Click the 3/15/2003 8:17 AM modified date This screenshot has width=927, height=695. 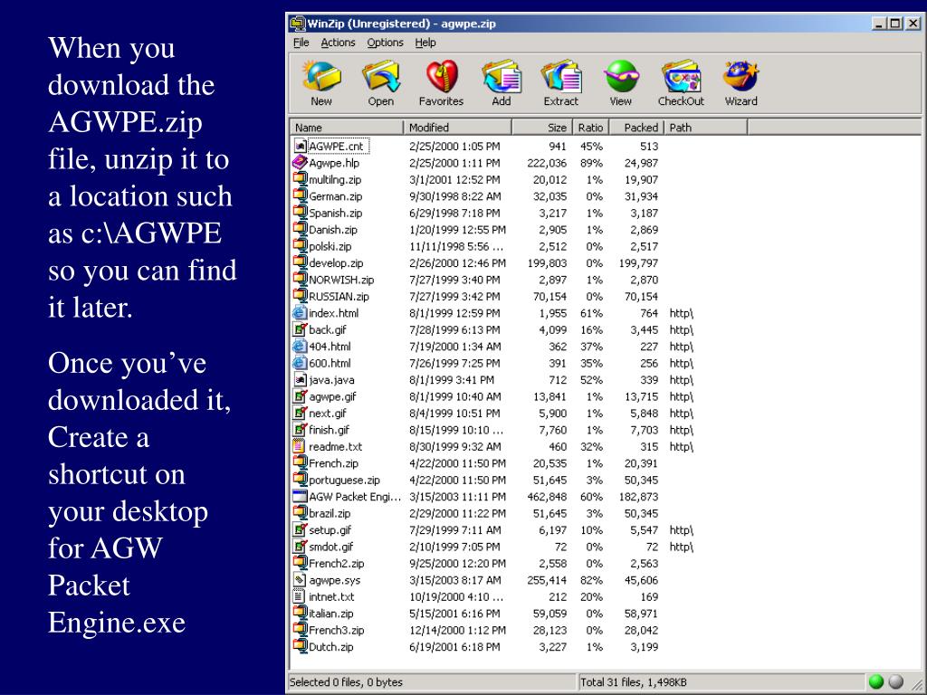(x=454, y=580)
